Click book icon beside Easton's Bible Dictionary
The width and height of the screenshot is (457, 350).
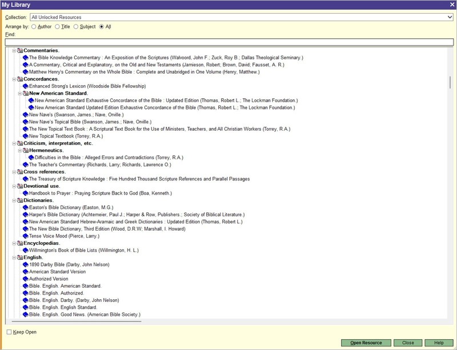[26, 207]
